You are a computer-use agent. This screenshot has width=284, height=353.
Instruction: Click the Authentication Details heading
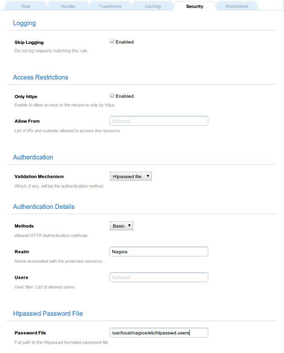[44, 207]
